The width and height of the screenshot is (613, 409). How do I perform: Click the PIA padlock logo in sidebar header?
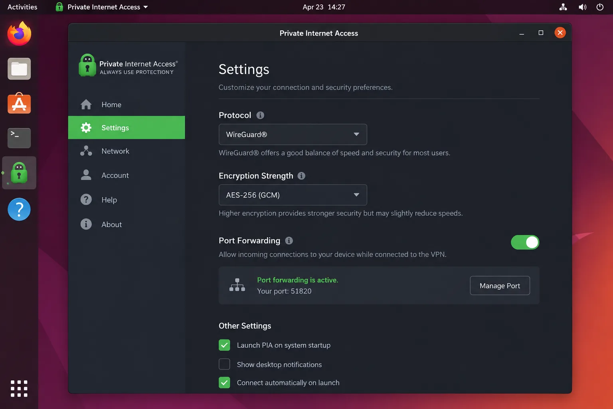click(87, 65)
